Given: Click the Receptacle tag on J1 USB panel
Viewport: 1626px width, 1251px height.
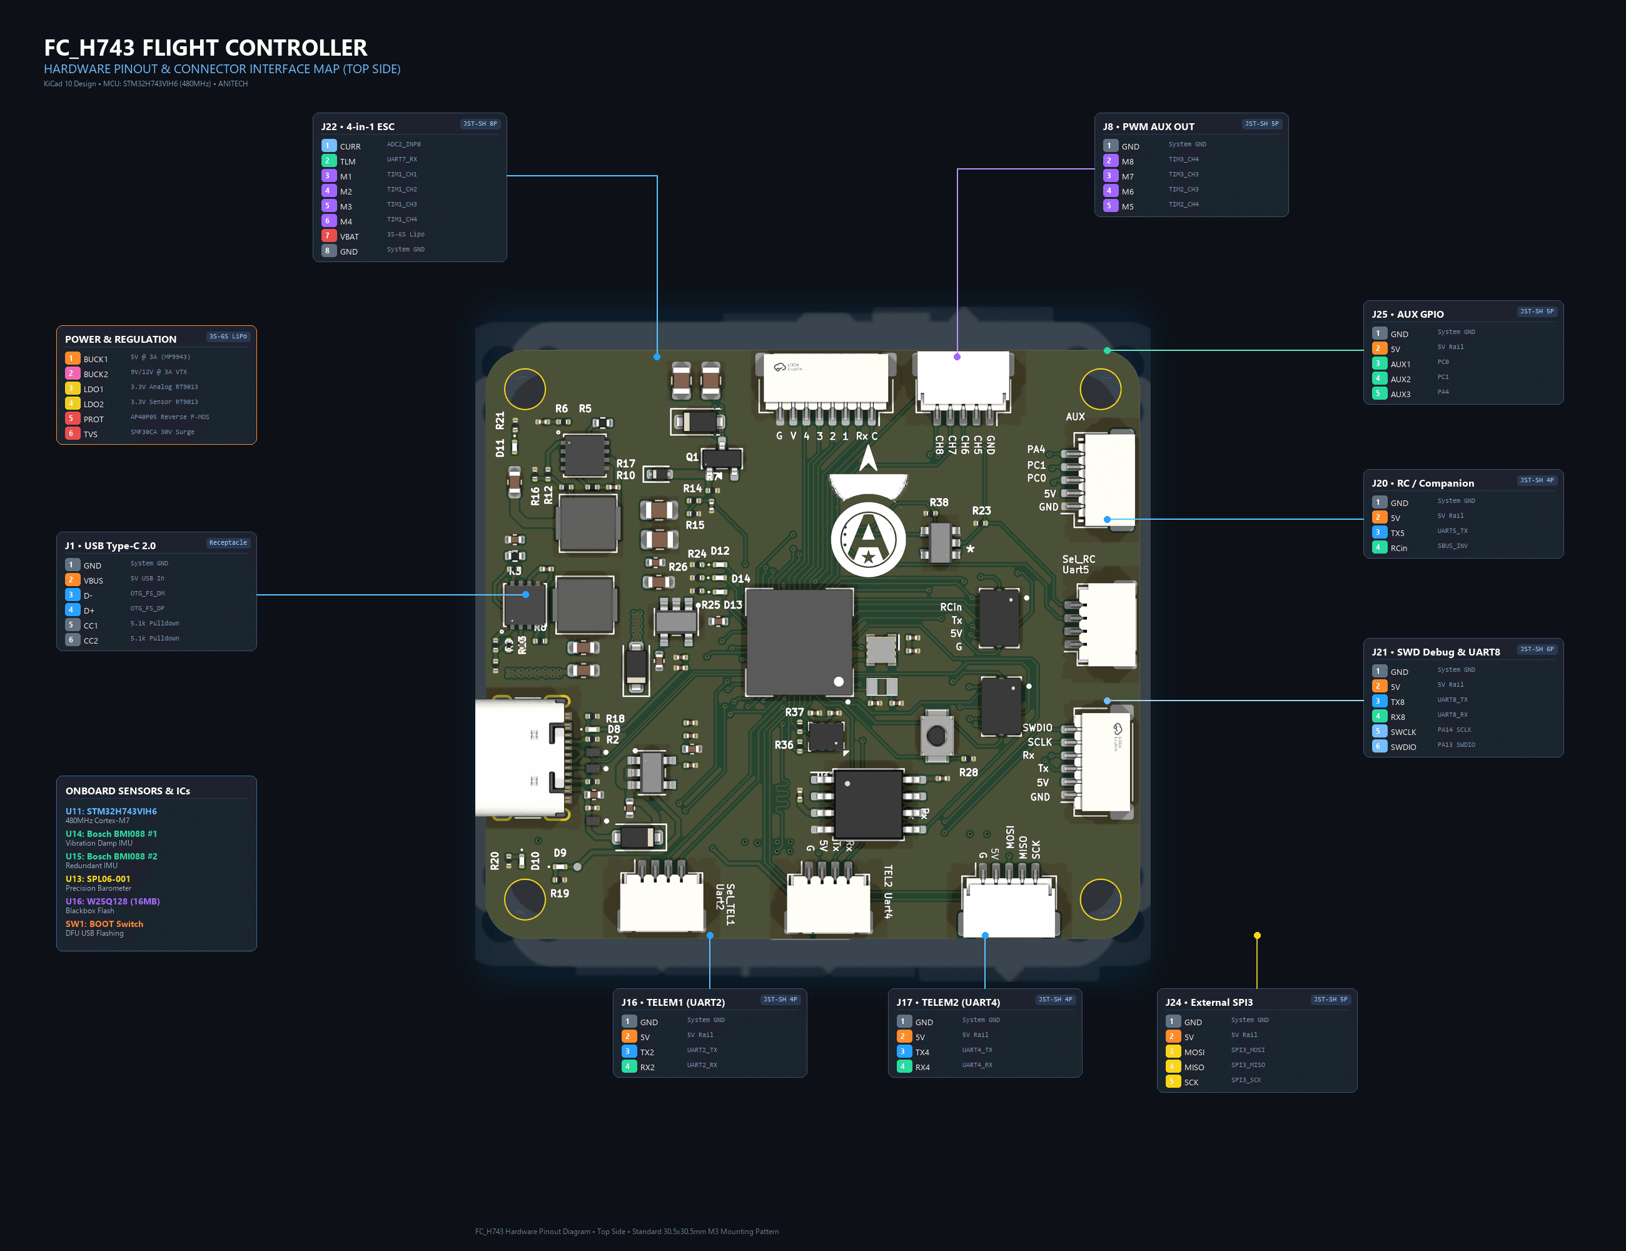Looking at the screenshot, I should [x=228, y=543].
